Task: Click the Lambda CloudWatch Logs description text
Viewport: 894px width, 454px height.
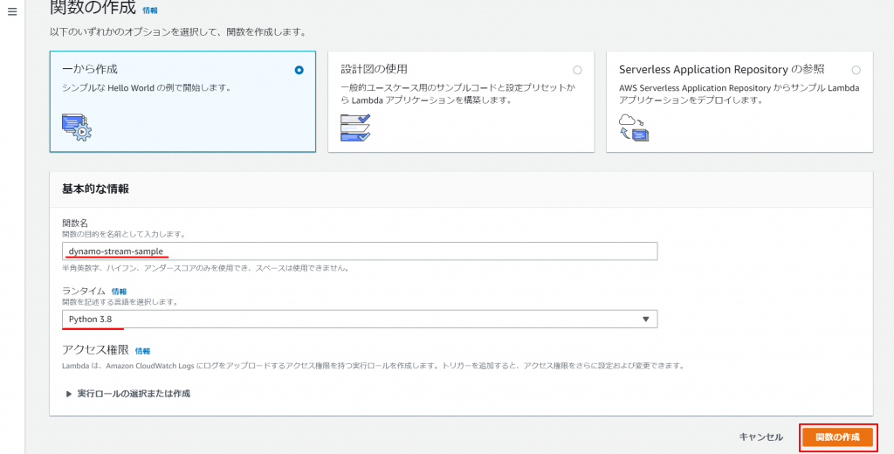Action: 373,366
